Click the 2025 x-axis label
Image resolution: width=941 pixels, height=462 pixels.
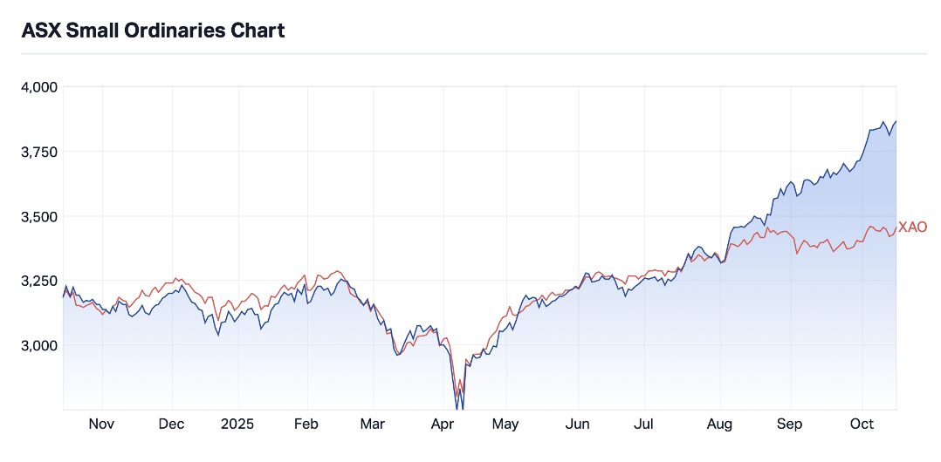237,425
